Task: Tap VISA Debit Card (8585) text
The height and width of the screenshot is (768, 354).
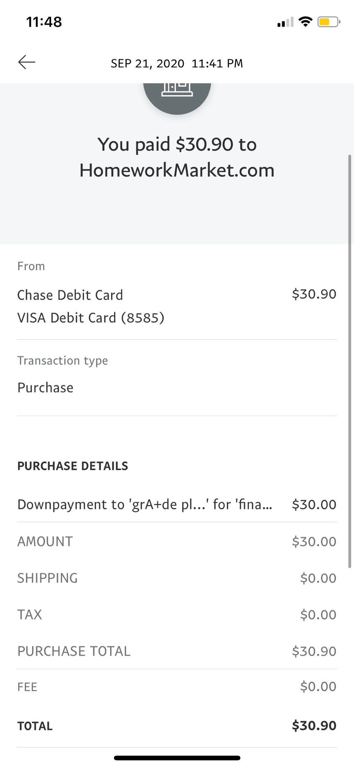Action: tap(91, 318)
